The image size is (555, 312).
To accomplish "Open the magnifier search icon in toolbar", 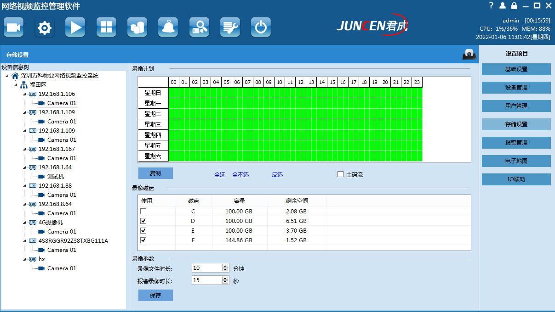I will [199, 28].
